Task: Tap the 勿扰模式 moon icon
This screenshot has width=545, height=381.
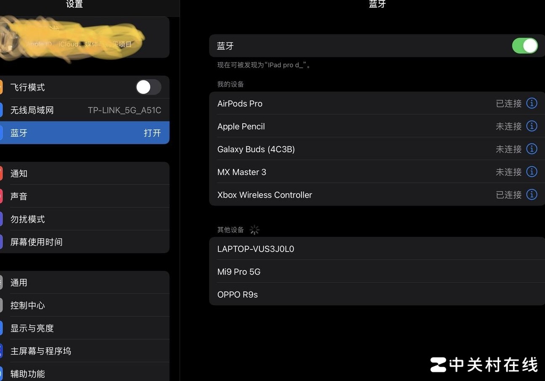Action: [x=1, y=219]
